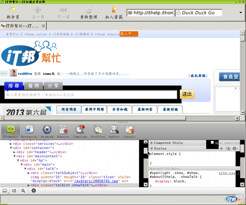This screenshot has height=205, width=246.
Task: Switch to 分享知識 tab
Action: (120, 109)
